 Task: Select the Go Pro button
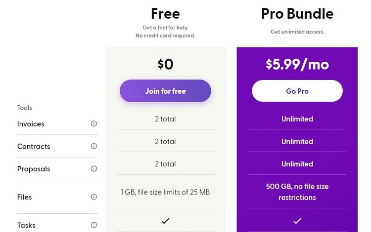(297, 91)
